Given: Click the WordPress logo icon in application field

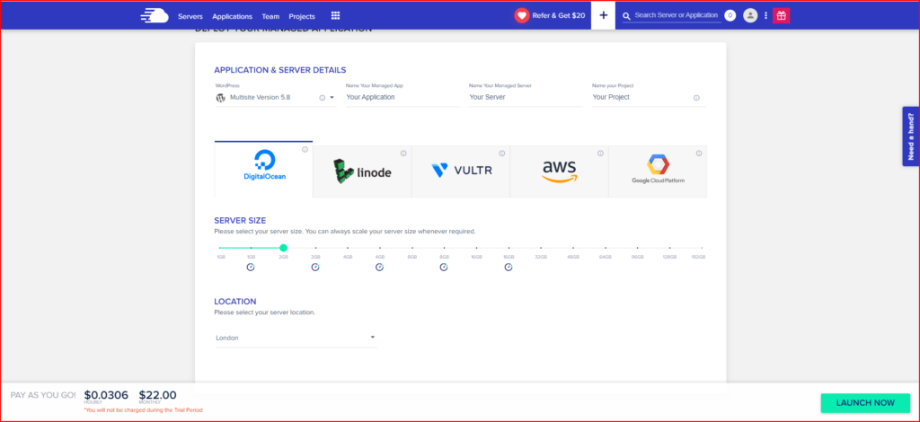Looking at the screenshot, I should (221, 98).
